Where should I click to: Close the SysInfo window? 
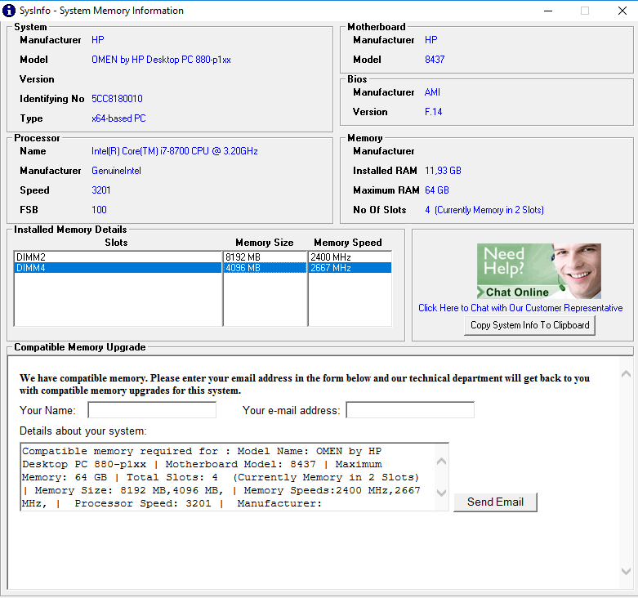pos(622,11)
